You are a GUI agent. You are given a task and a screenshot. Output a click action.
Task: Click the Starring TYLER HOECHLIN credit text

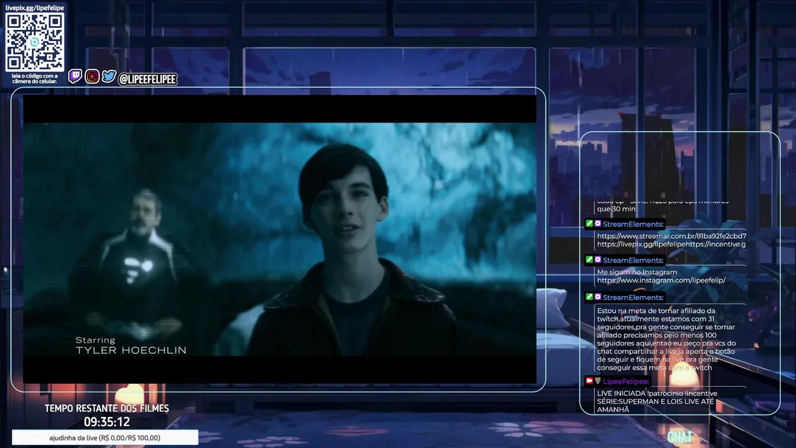pos(131,345)
